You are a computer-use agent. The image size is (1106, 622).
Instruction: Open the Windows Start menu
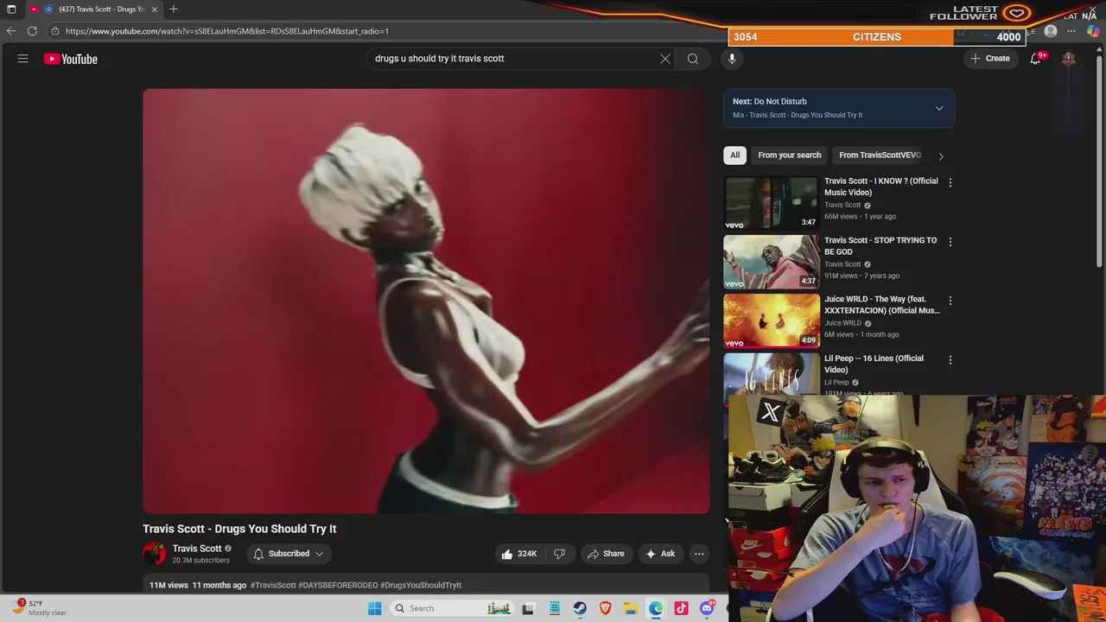pos(374,608)
